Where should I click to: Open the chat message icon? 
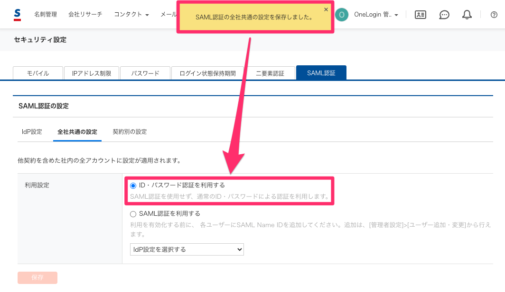(x=444, y=15)
